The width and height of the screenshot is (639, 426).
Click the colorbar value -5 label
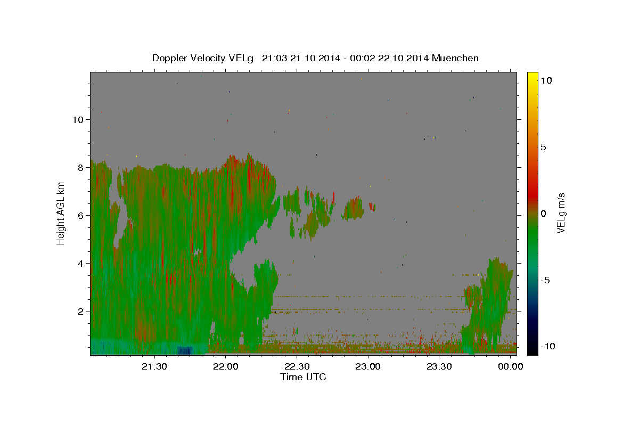point(545,280)
